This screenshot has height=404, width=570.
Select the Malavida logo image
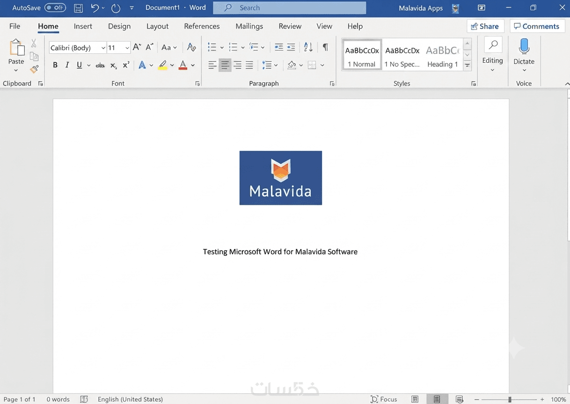coord(281,178)
